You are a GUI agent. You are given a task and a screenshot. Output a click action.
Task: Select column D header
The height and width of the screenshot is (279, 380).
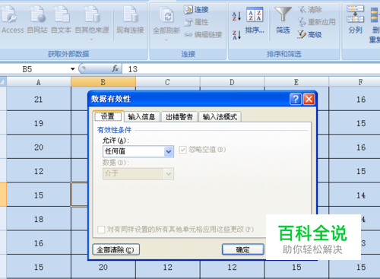pos(232,82)
